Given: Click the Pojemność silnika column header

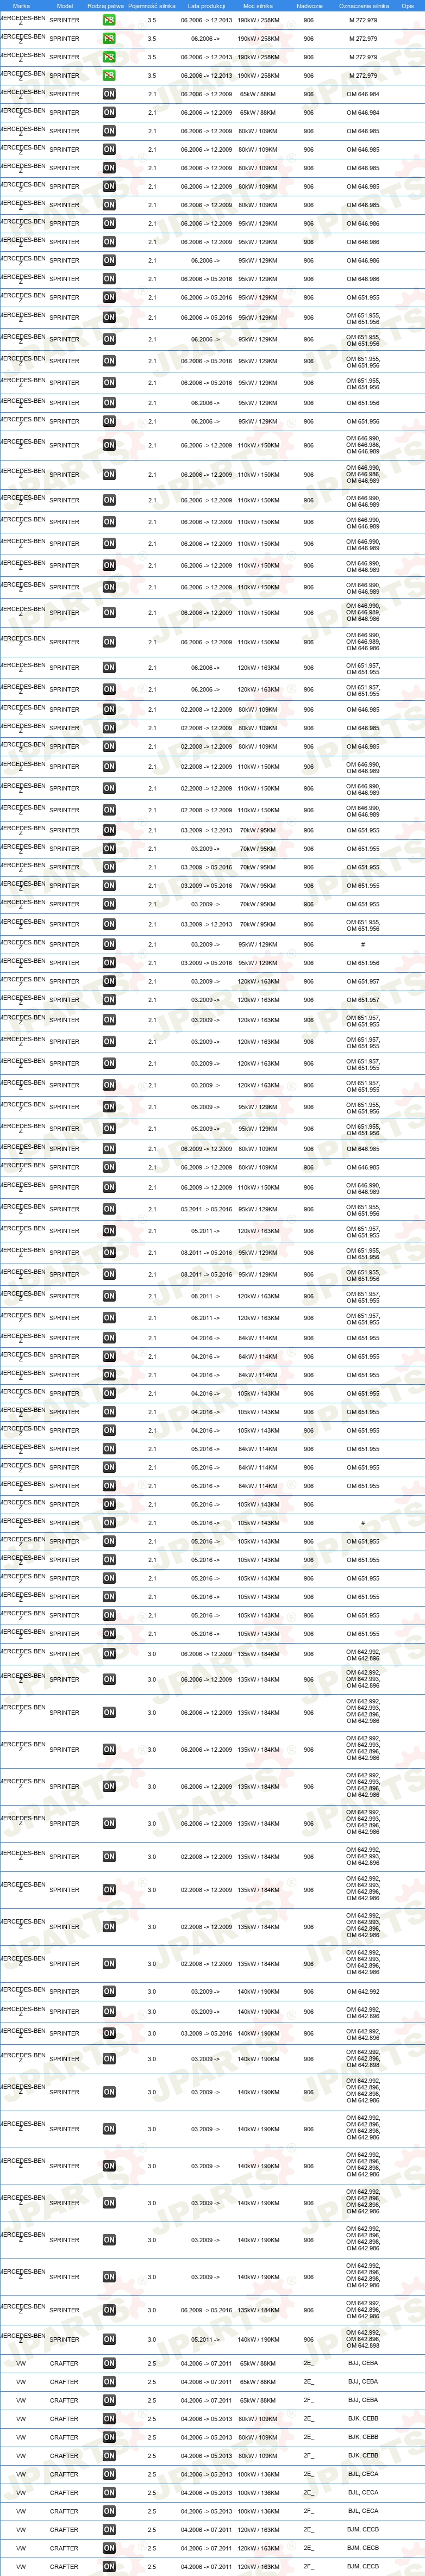Looking at the screenshot, I should pyautogui.click(x=152, y=6).
